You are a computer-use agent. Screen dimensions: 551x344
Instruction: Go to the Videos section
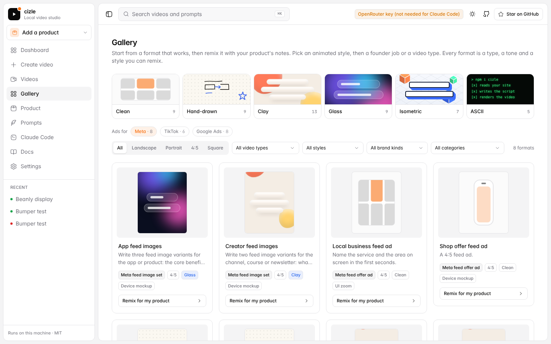(x=49, y=79)
